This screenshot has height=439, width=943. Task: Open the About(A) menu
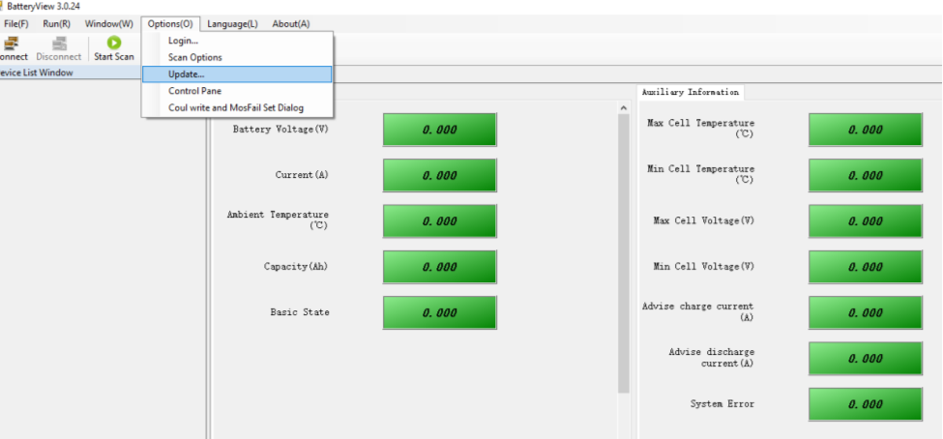[290, 23]
